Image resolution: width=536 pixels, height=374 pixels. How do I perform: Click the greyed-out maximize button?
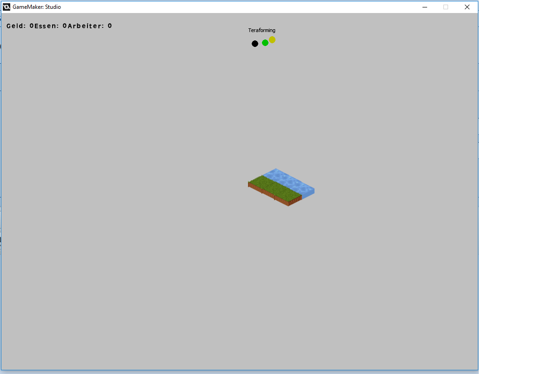click(x=445, y=7)
